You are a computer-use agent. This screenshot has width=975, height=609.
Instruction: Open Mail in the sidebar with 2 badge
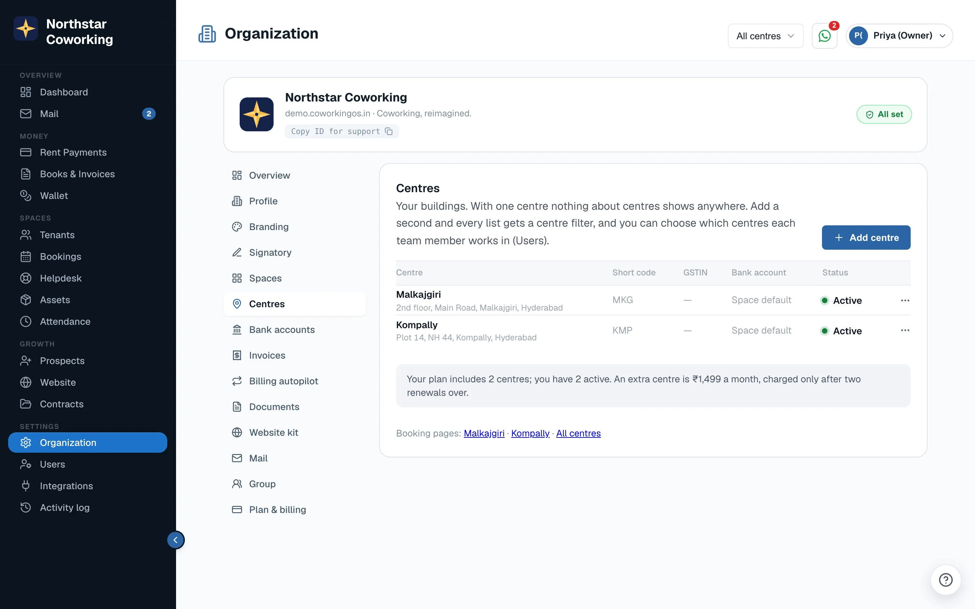click(88, 114)
